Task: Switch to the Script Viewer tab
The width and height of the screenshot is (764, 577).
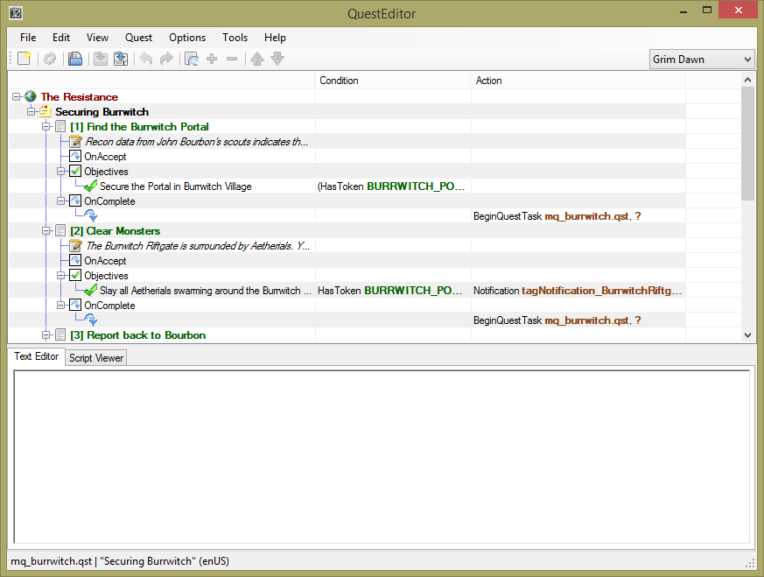Action: pos(96,358)
